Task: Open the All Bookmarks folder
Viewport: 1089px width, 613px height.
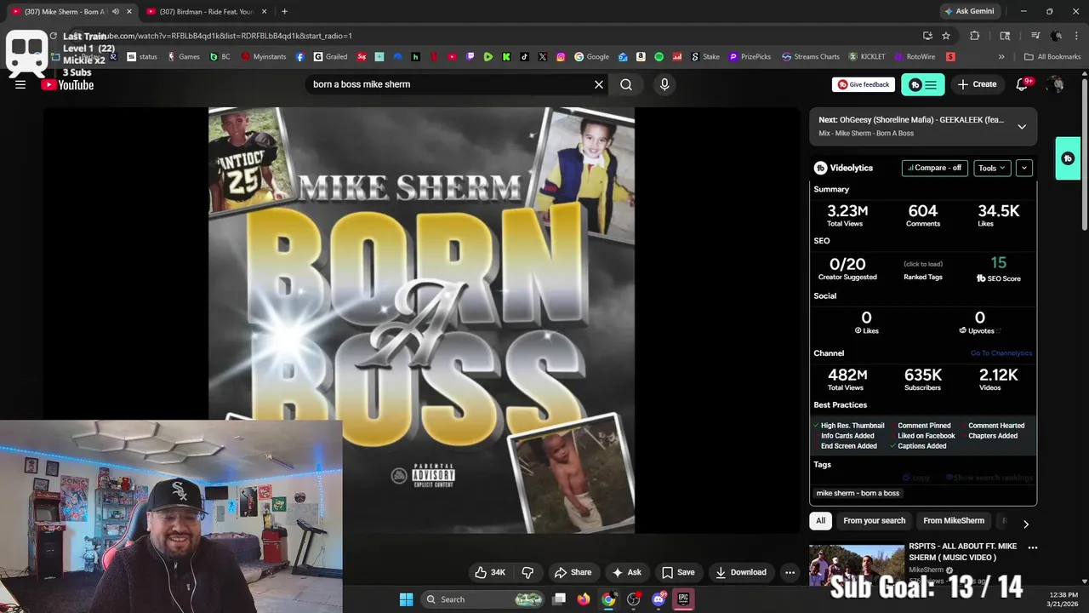Action: click(x=1052, y=57)
